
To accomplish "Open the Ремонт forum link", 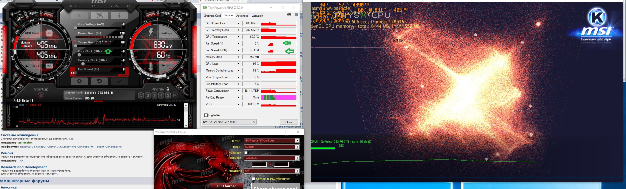I will coord(7,153).
